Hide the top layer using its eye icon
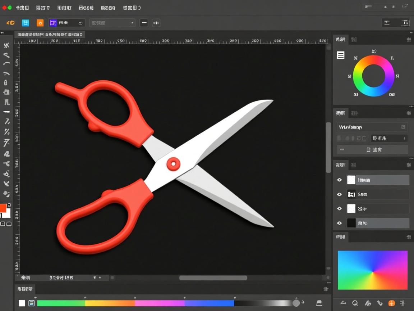Viewport: 414px width, 311px height. (339, 180)
